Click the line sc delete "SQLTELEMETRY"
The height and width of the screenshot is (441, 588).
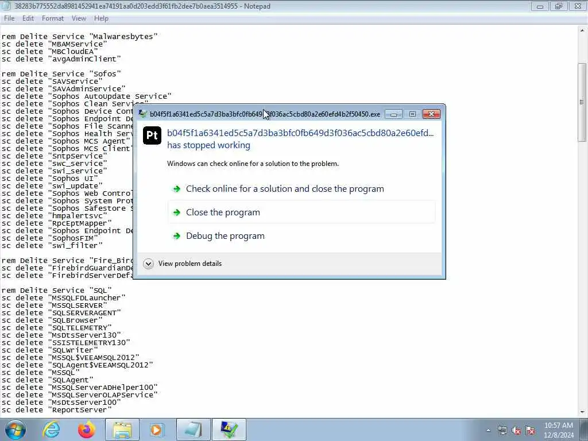[57, 328]
